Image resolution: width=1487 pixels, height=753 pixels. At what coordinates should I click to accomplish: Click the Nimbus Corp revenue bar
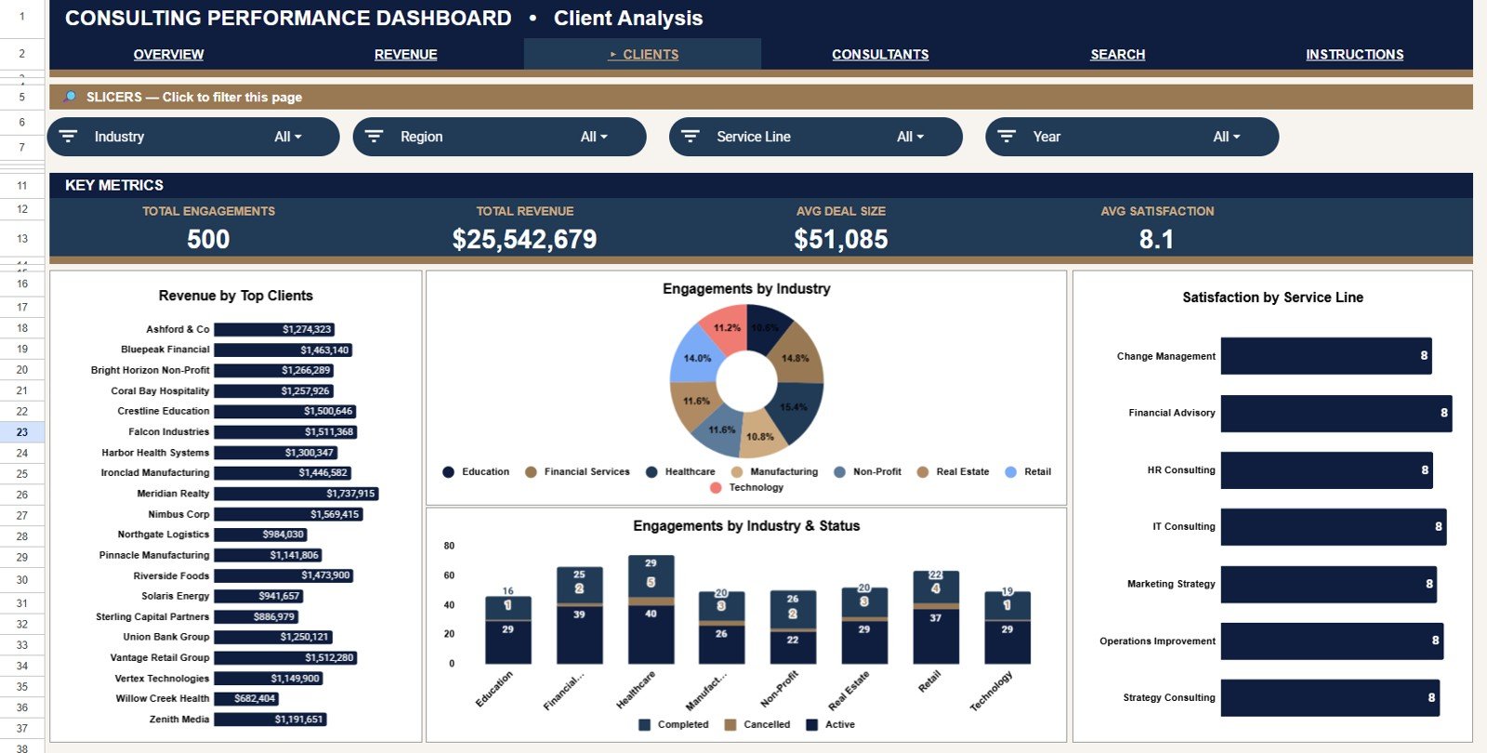[x=288, y=514]
